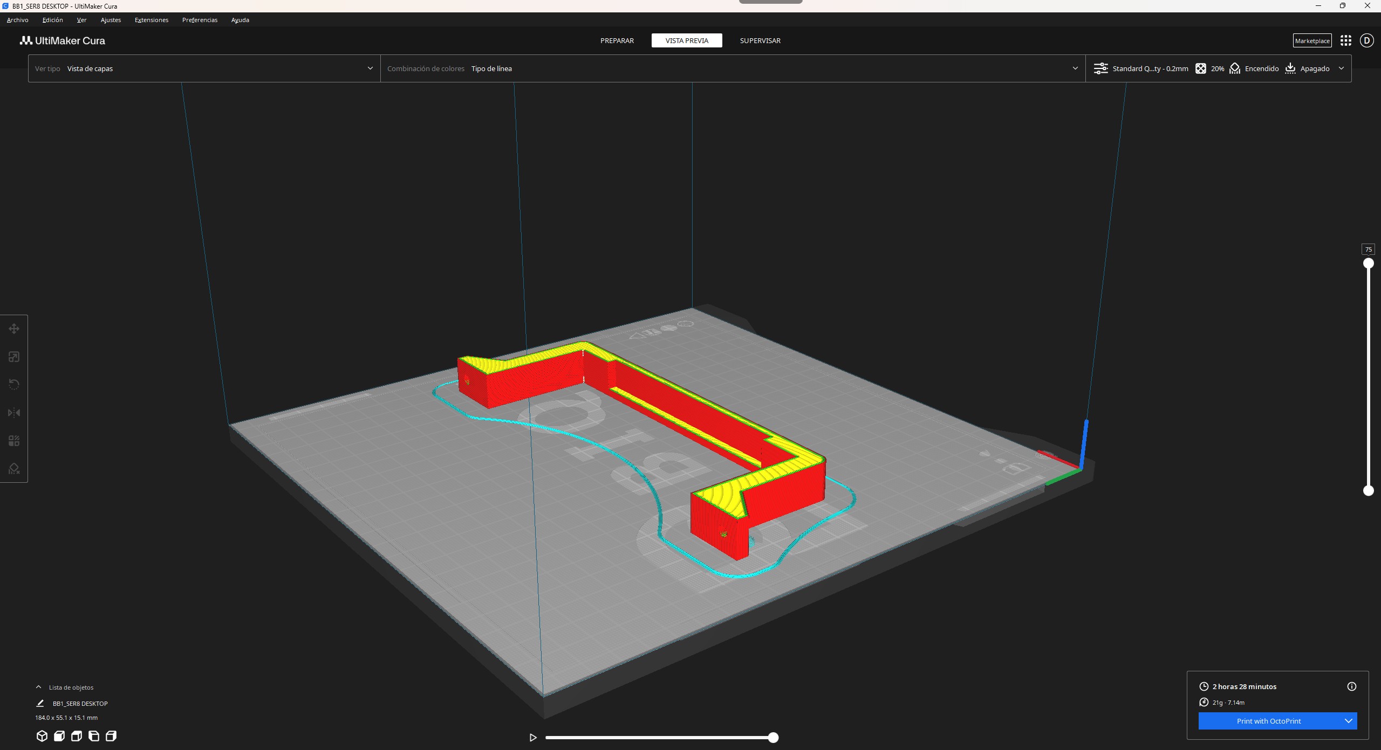Switch to left side view cube icon
This screenshot has height=750, width=1381.
(x=94, y=736)
